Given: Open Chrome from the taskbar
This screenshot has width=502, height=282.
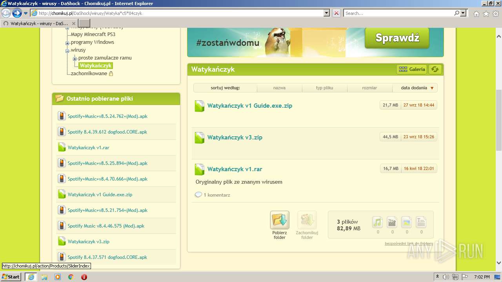Looking at the screenshot, I should [71, 277].
